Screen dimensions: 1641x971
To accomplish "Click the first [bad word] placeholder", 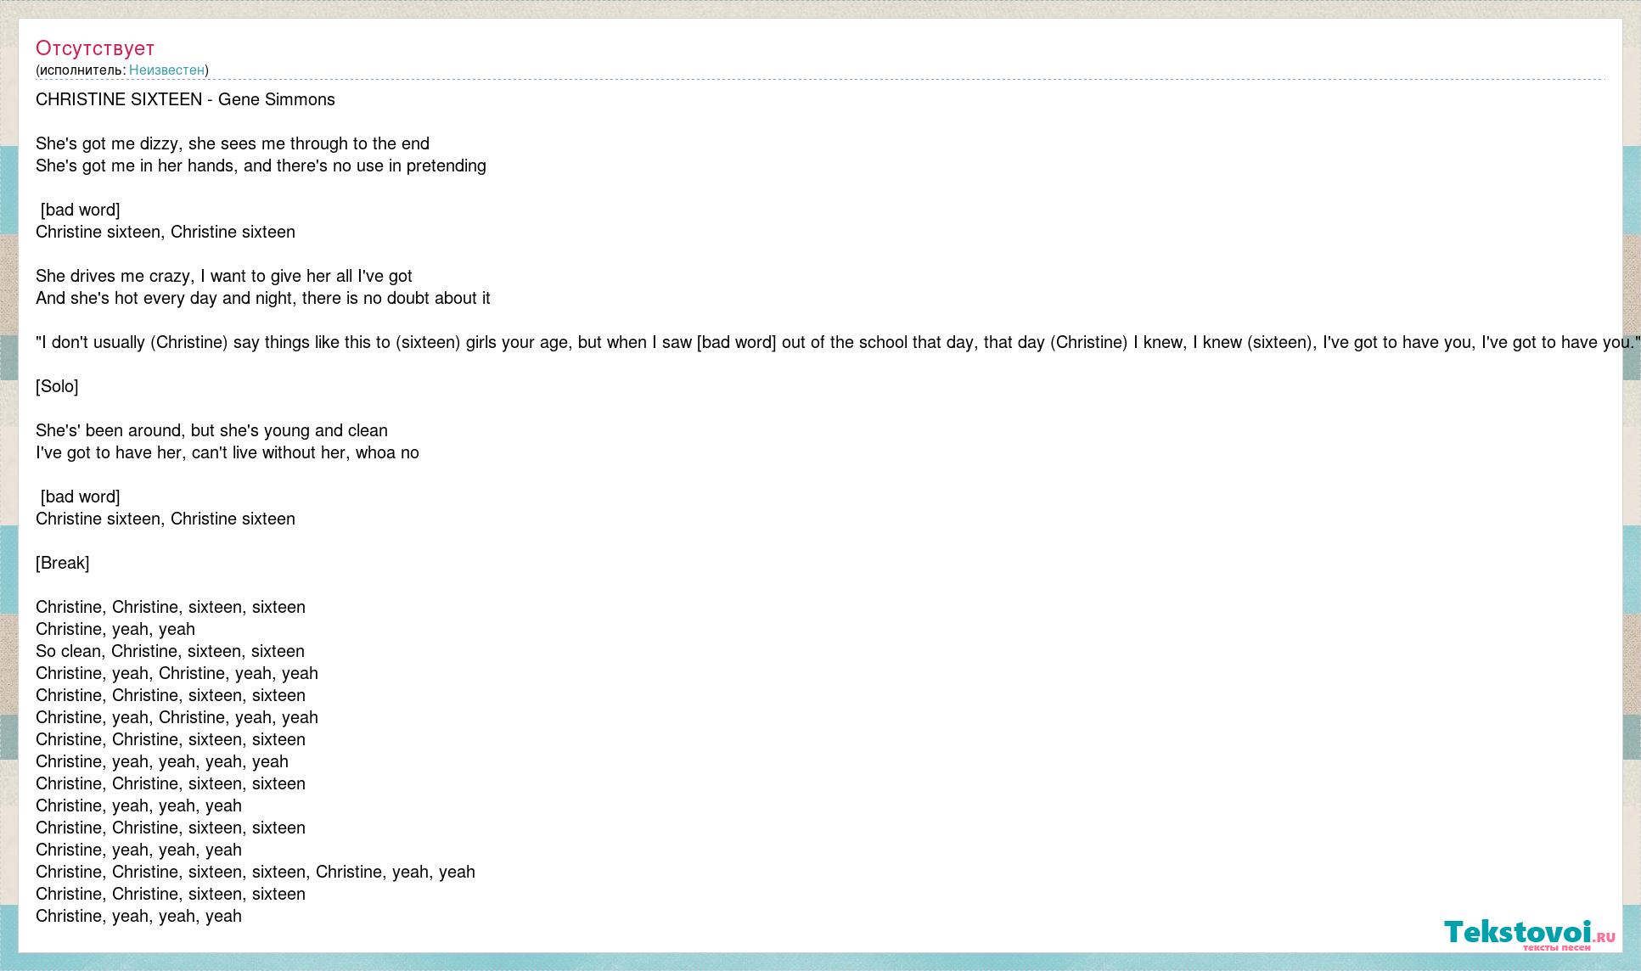I will [x=80, y=210].
